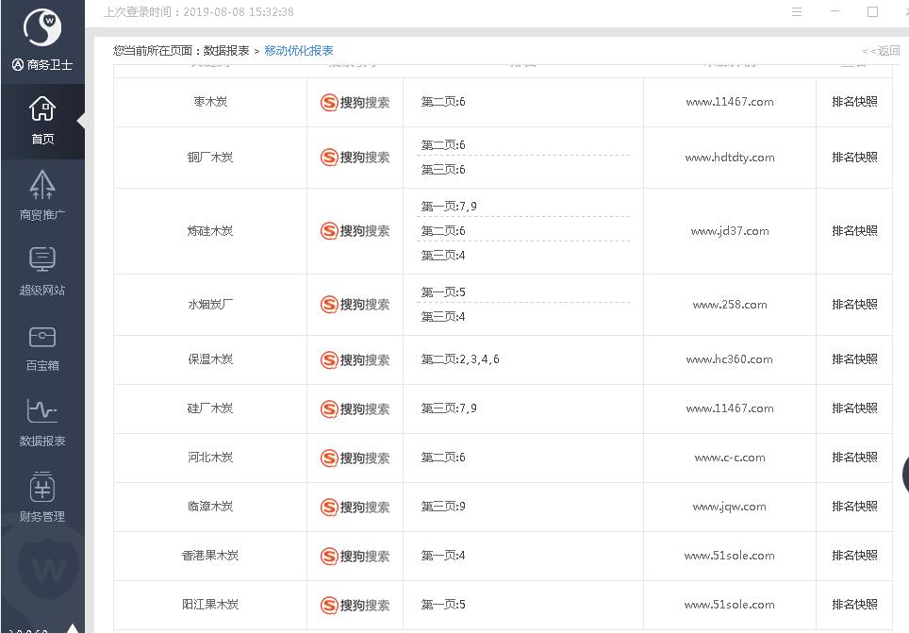
Task: Click the 返回 back link
Action: (884, 51)
